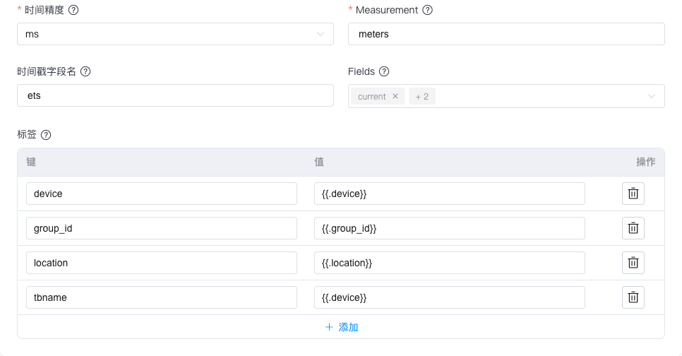This screenshot has width=682, height=356.
Task: Open help for Fields
Action: coord(384,71)
